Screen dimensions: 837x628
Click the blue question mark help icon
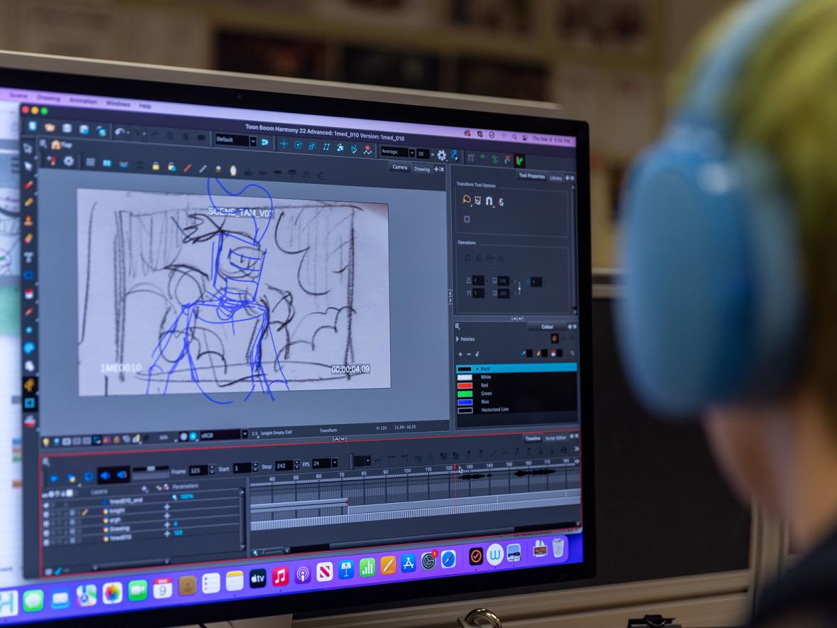pos(454,156)
